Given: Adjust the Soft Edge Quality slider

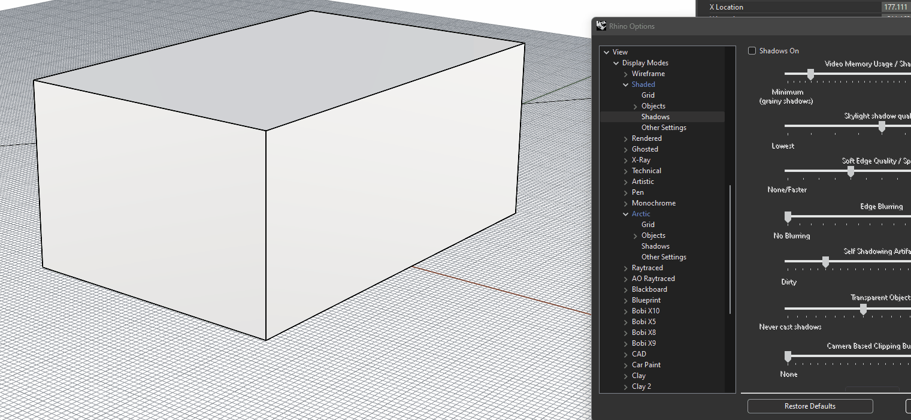Looking at the screenshot, I should pos(851,171).
